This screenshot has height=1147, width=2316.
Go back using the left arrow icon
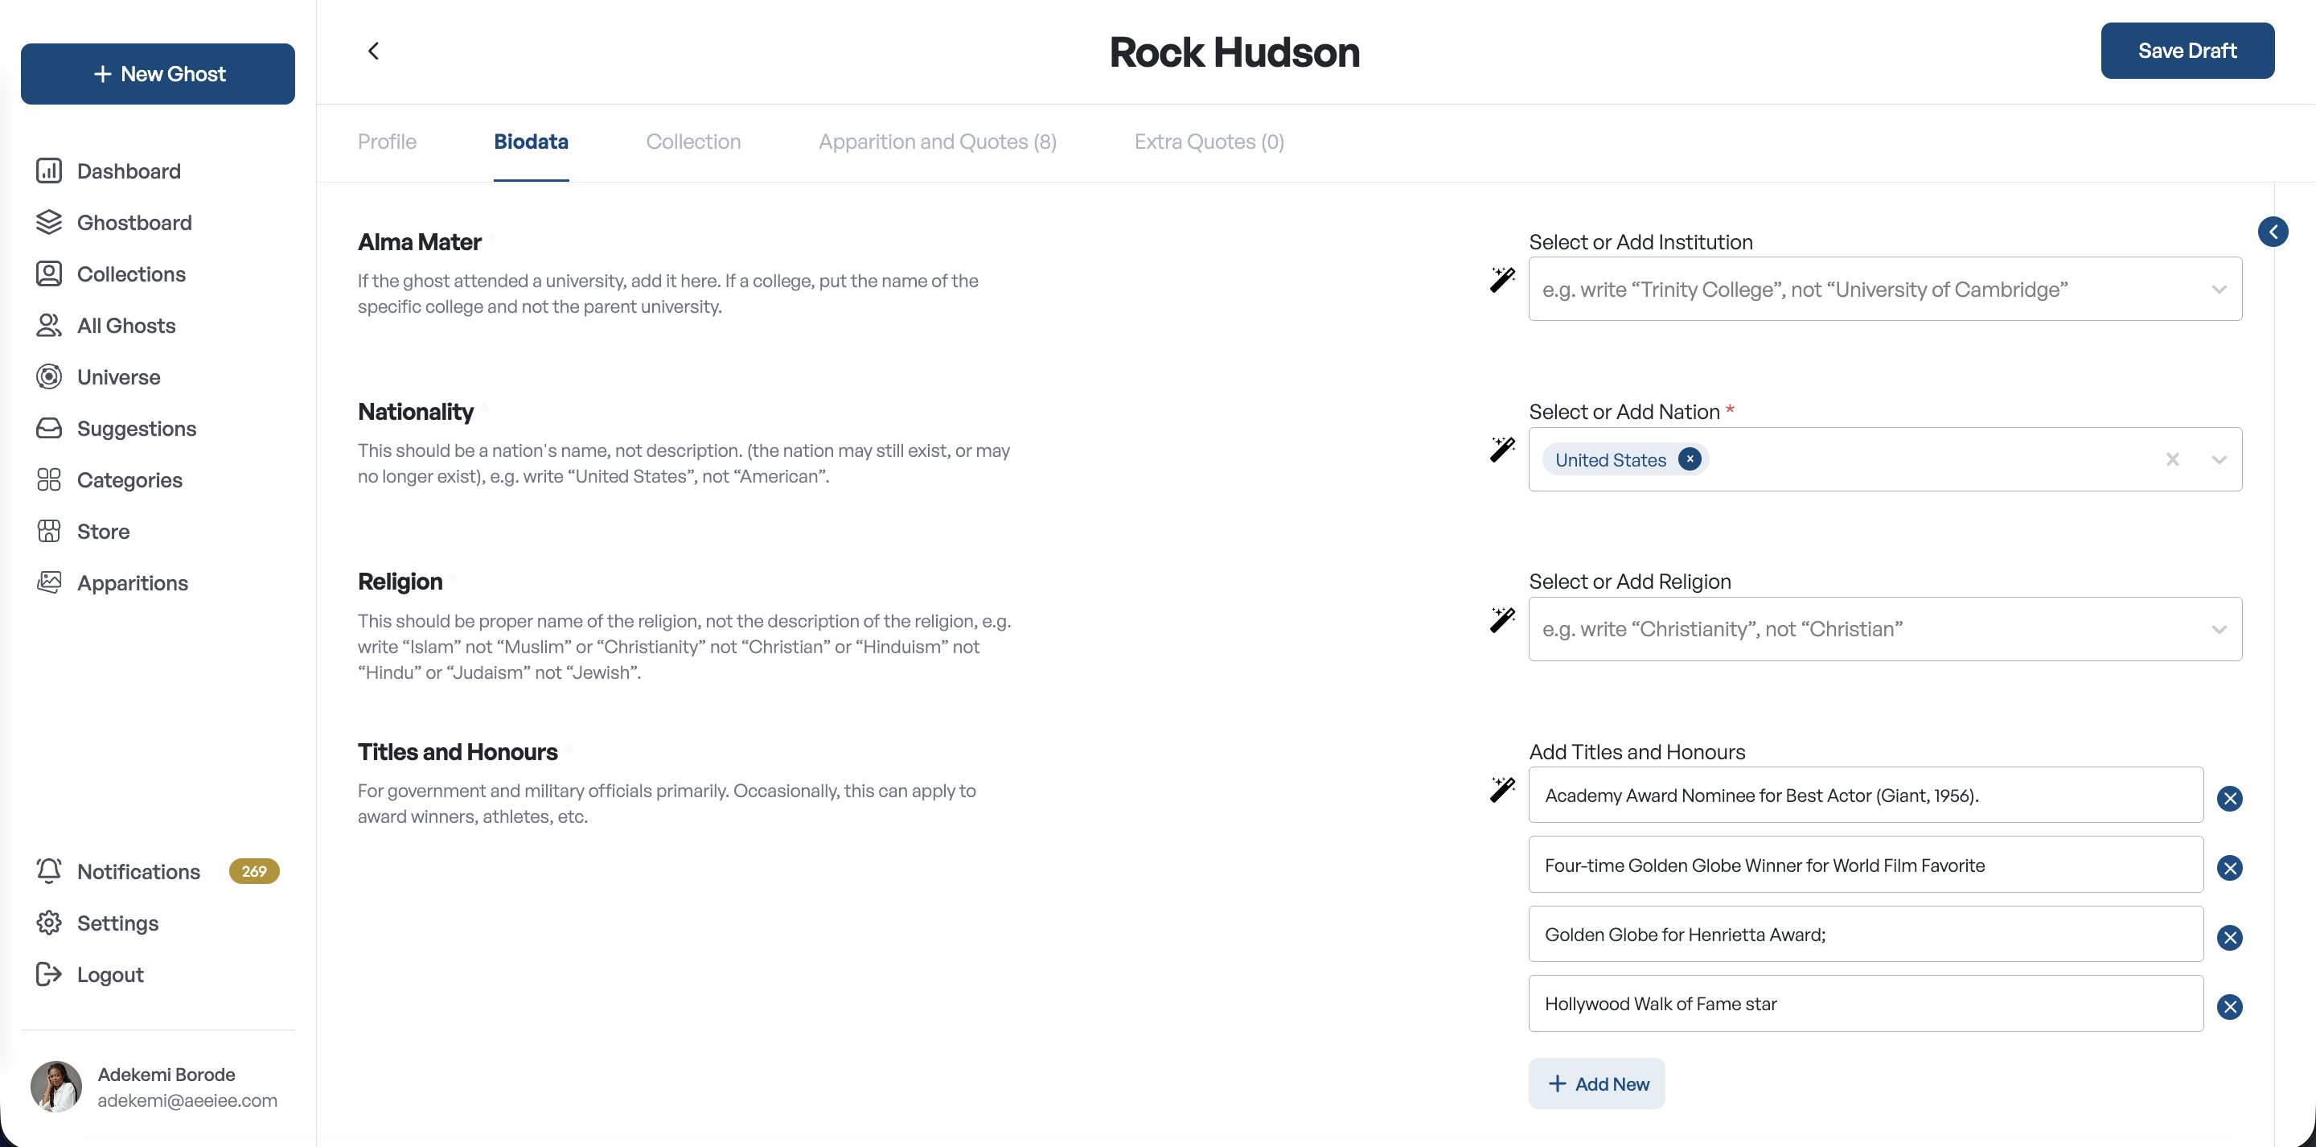(x=373, y=51)
